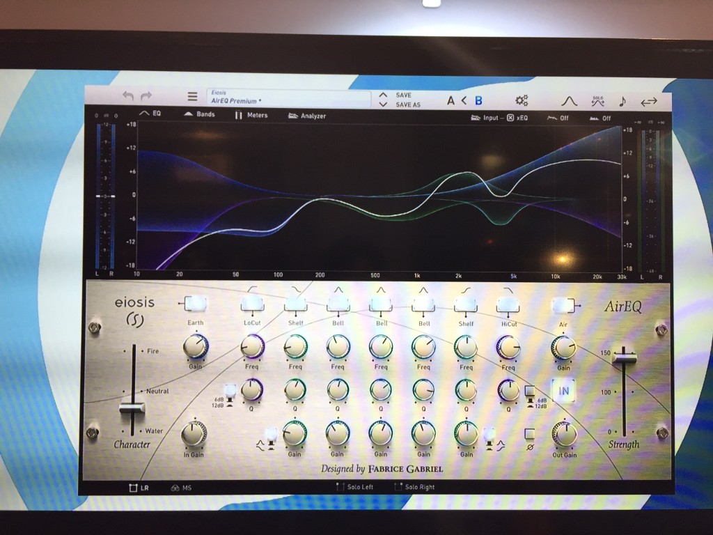This screenshot has width=713, height=535.
Task: Open the AirEQ Premium preset name field
Action: click(289, 98)
